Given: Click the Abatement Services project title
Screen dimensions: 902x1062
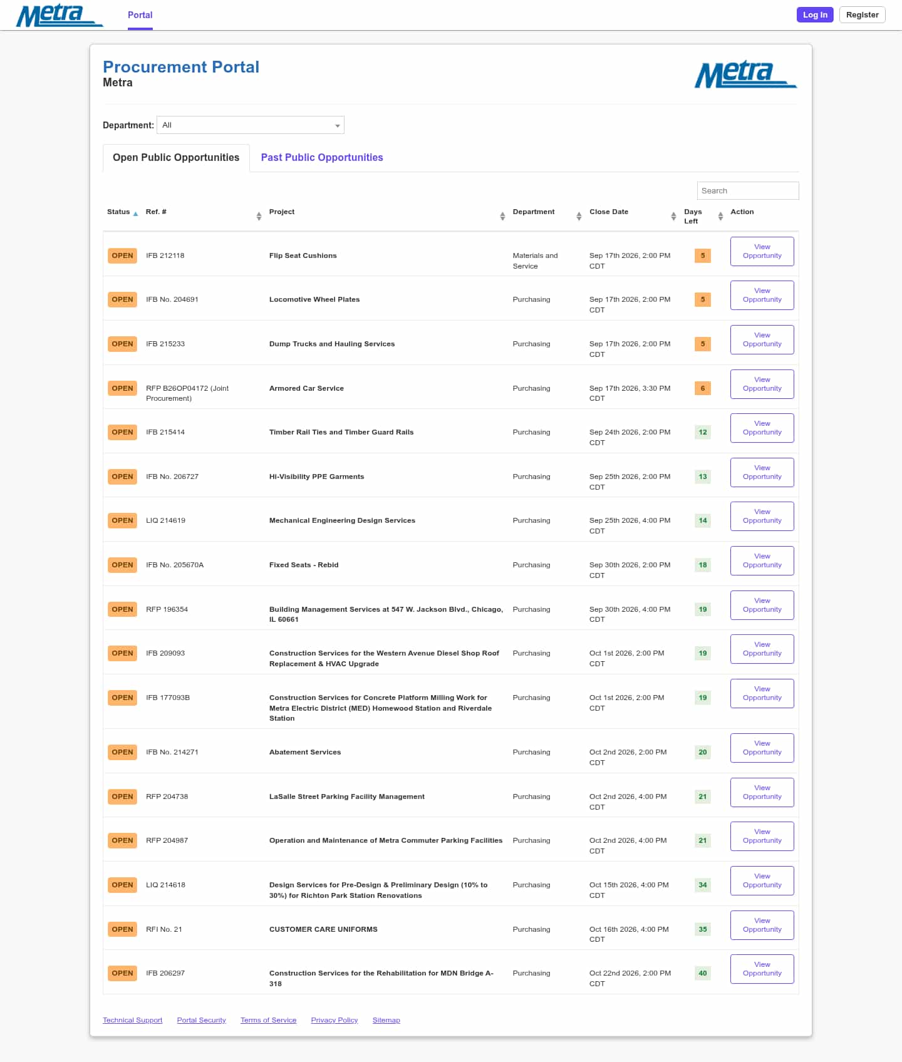Looking at the screenshot, I should 305,752.
